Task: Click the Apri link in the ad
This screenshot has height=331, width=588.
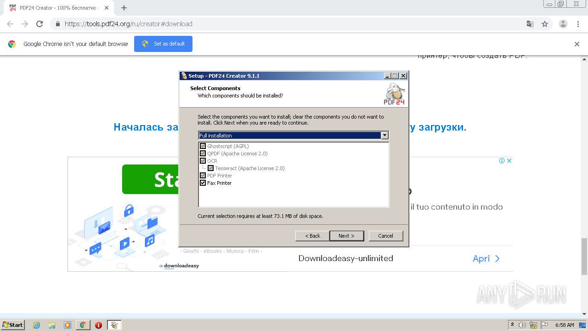Action: click(x=486, y=258)
